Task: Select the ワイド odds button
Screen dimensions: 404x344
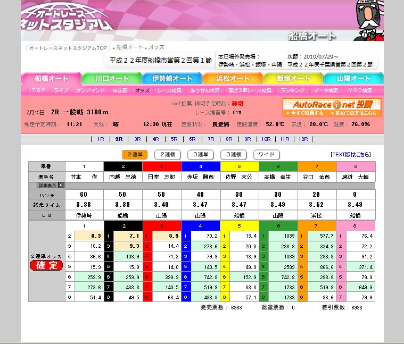Action: click(x=267, y=155)
